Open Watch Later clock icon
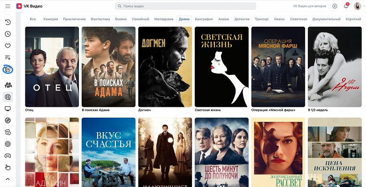The width and height of the screenshot is (366, 187). tap(8, 34)
